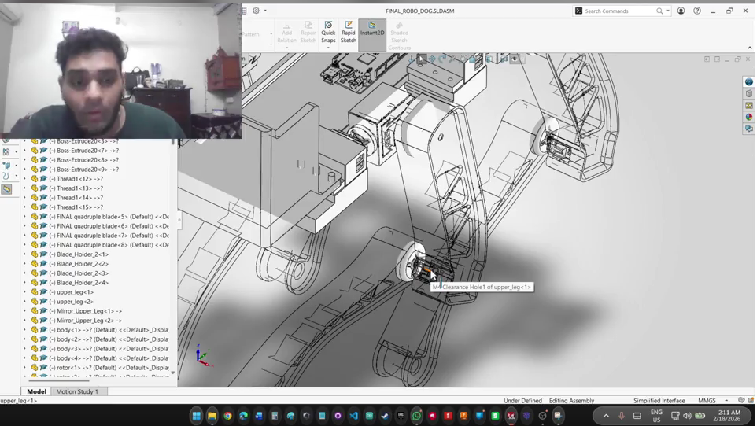Open the Appearances color wheel task pane tab
The height and width of the screenshot is (426, 755).
[749, 117]
